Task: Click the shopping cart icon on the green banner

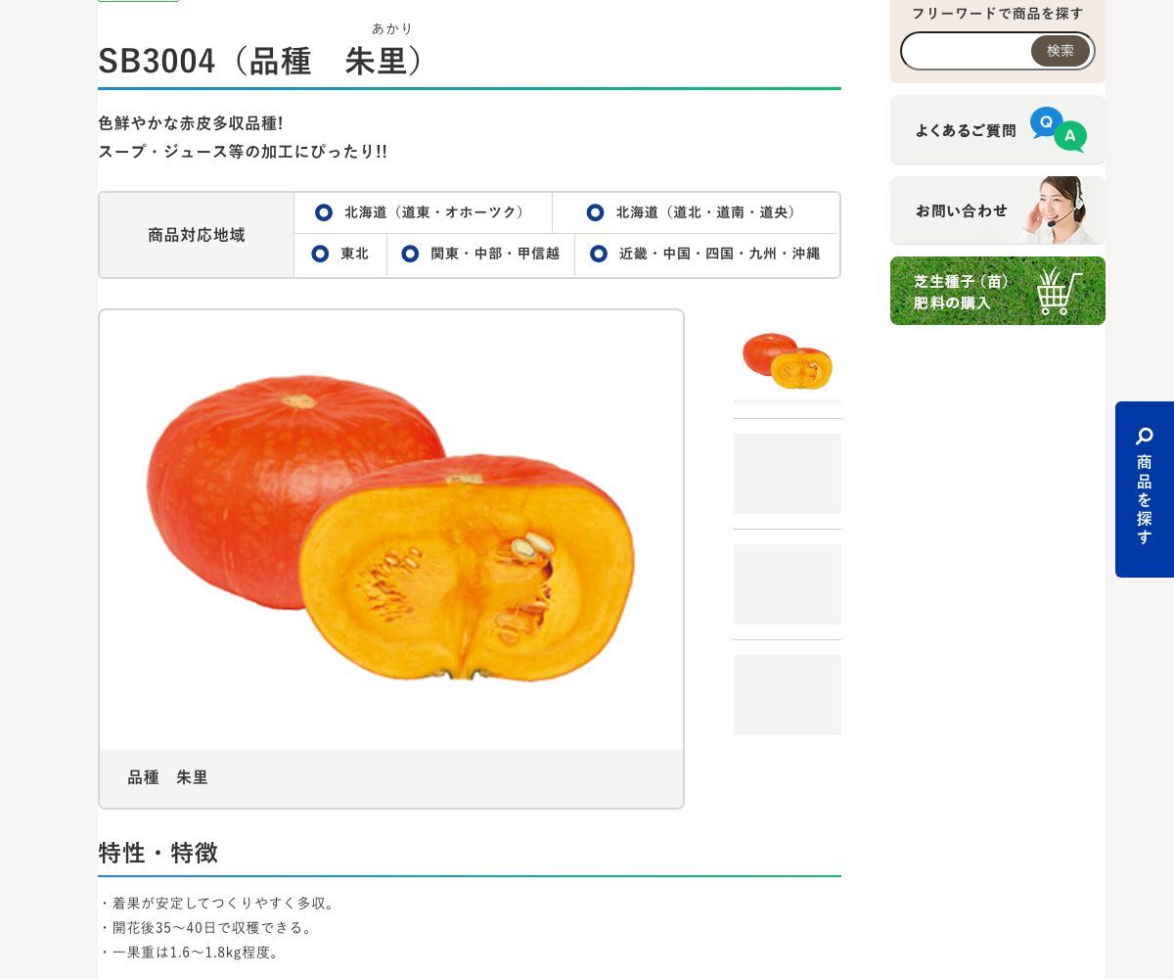Action: point(1060,291)
